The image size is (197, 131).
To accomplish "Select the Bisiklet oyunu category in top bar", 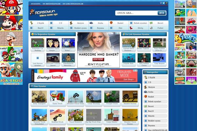I will point(80,28).
